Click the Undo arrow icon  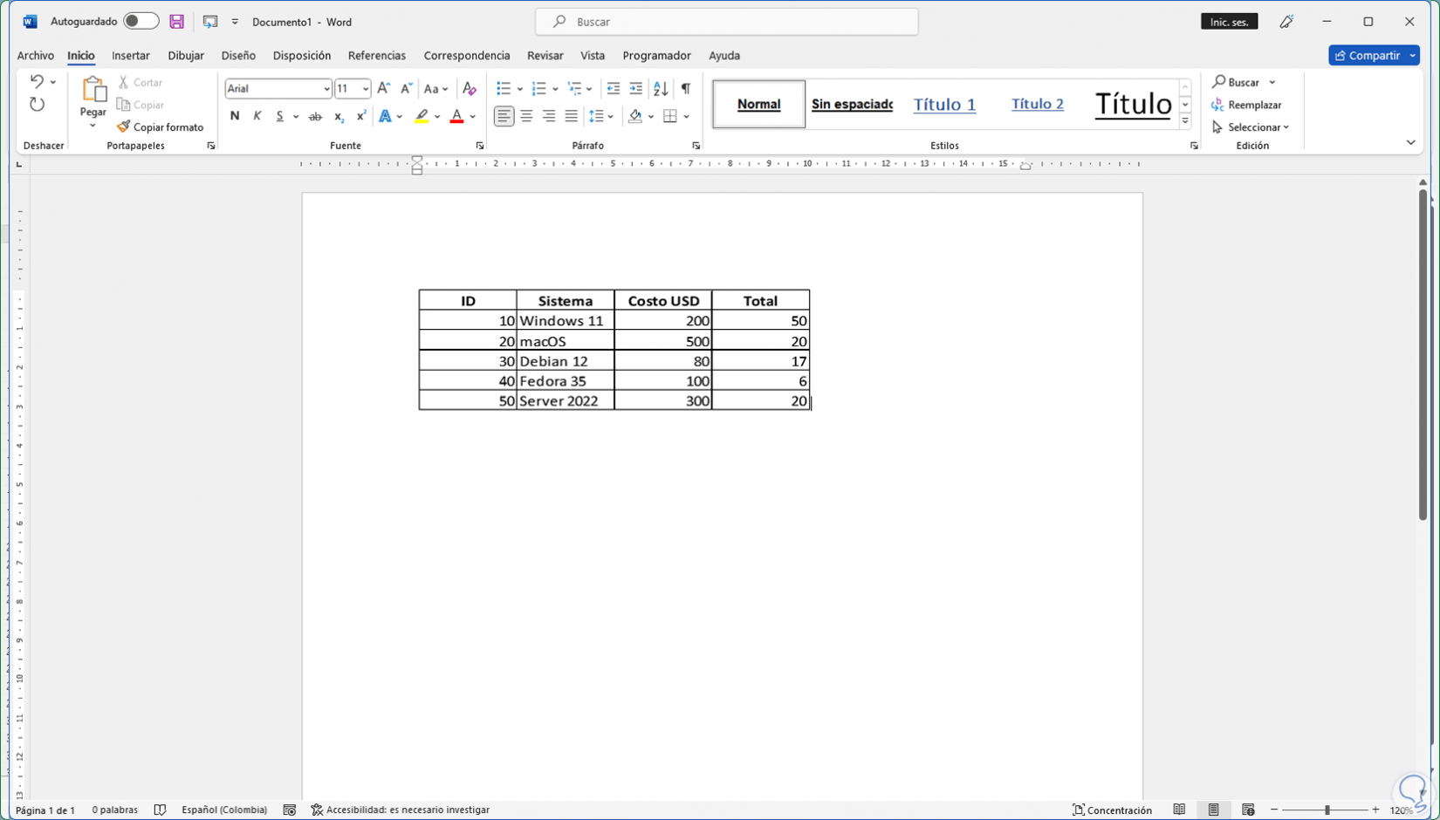(37, 81)
